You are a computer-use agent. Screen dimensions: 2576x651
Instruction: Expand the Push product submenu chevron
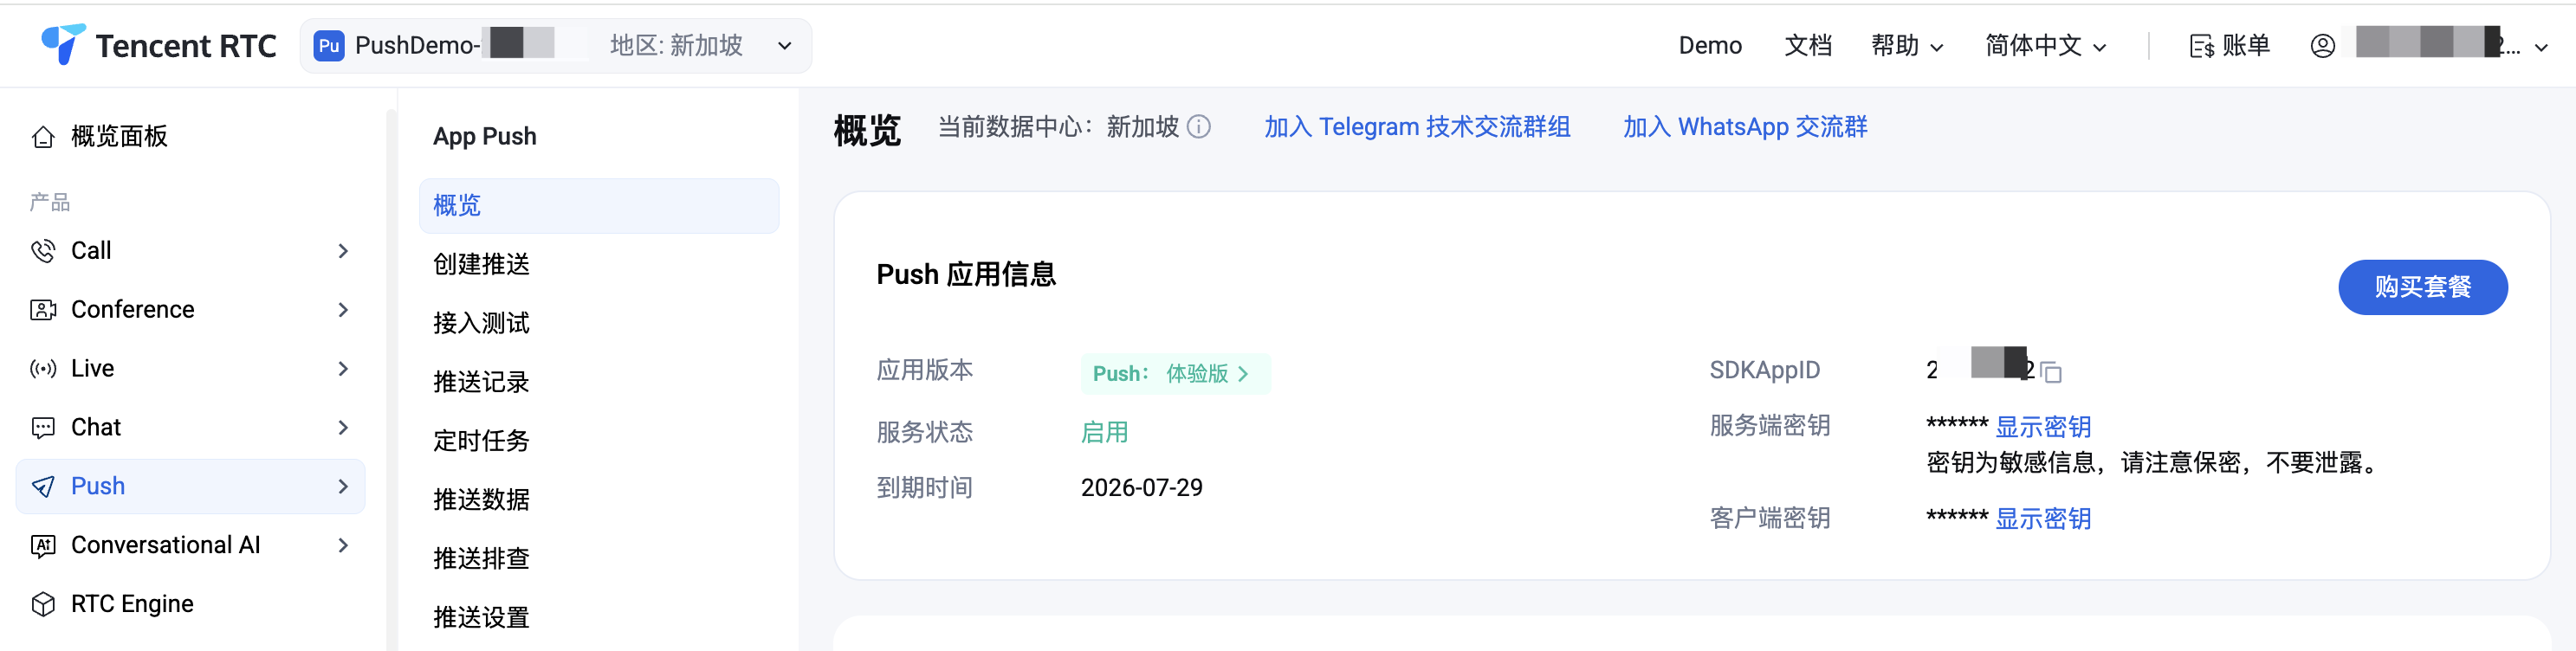pos(343,487)
